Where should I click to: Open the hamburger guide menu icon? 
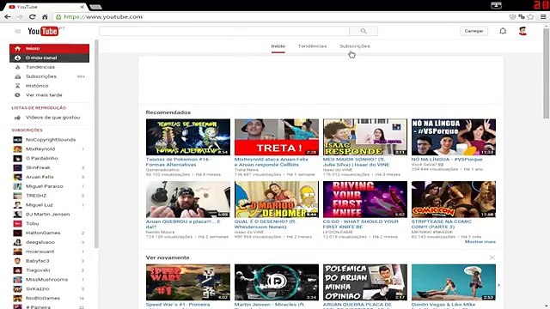[x=17, y=31]
